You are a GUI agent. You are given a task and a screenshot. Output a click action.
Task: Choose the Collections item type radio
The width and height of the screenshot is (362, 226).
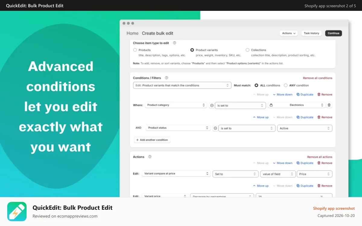point(247,50)
